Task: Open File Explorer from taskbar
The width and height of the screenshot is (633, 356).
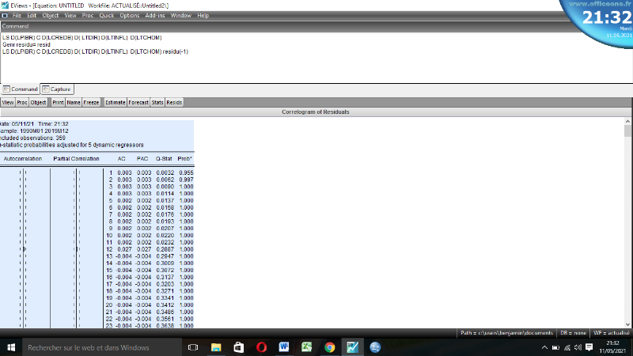Action: [216, 347]
